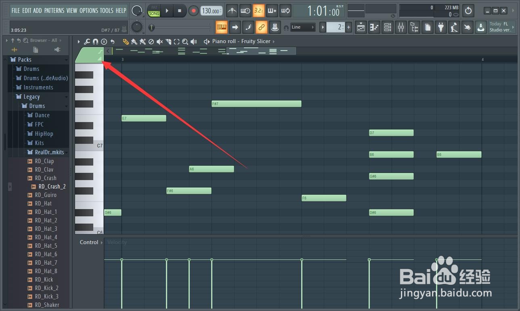Open the OPTIONS menu
This screenshot has width=520, height=311.
[89, 11]
